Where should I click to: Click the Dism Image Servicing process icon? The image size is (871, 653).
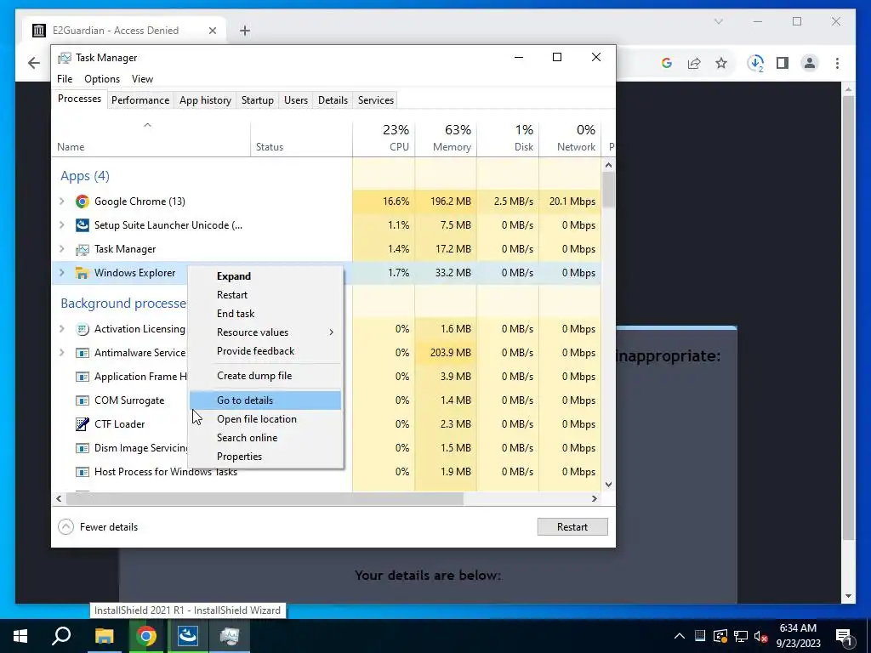point(83,448)
